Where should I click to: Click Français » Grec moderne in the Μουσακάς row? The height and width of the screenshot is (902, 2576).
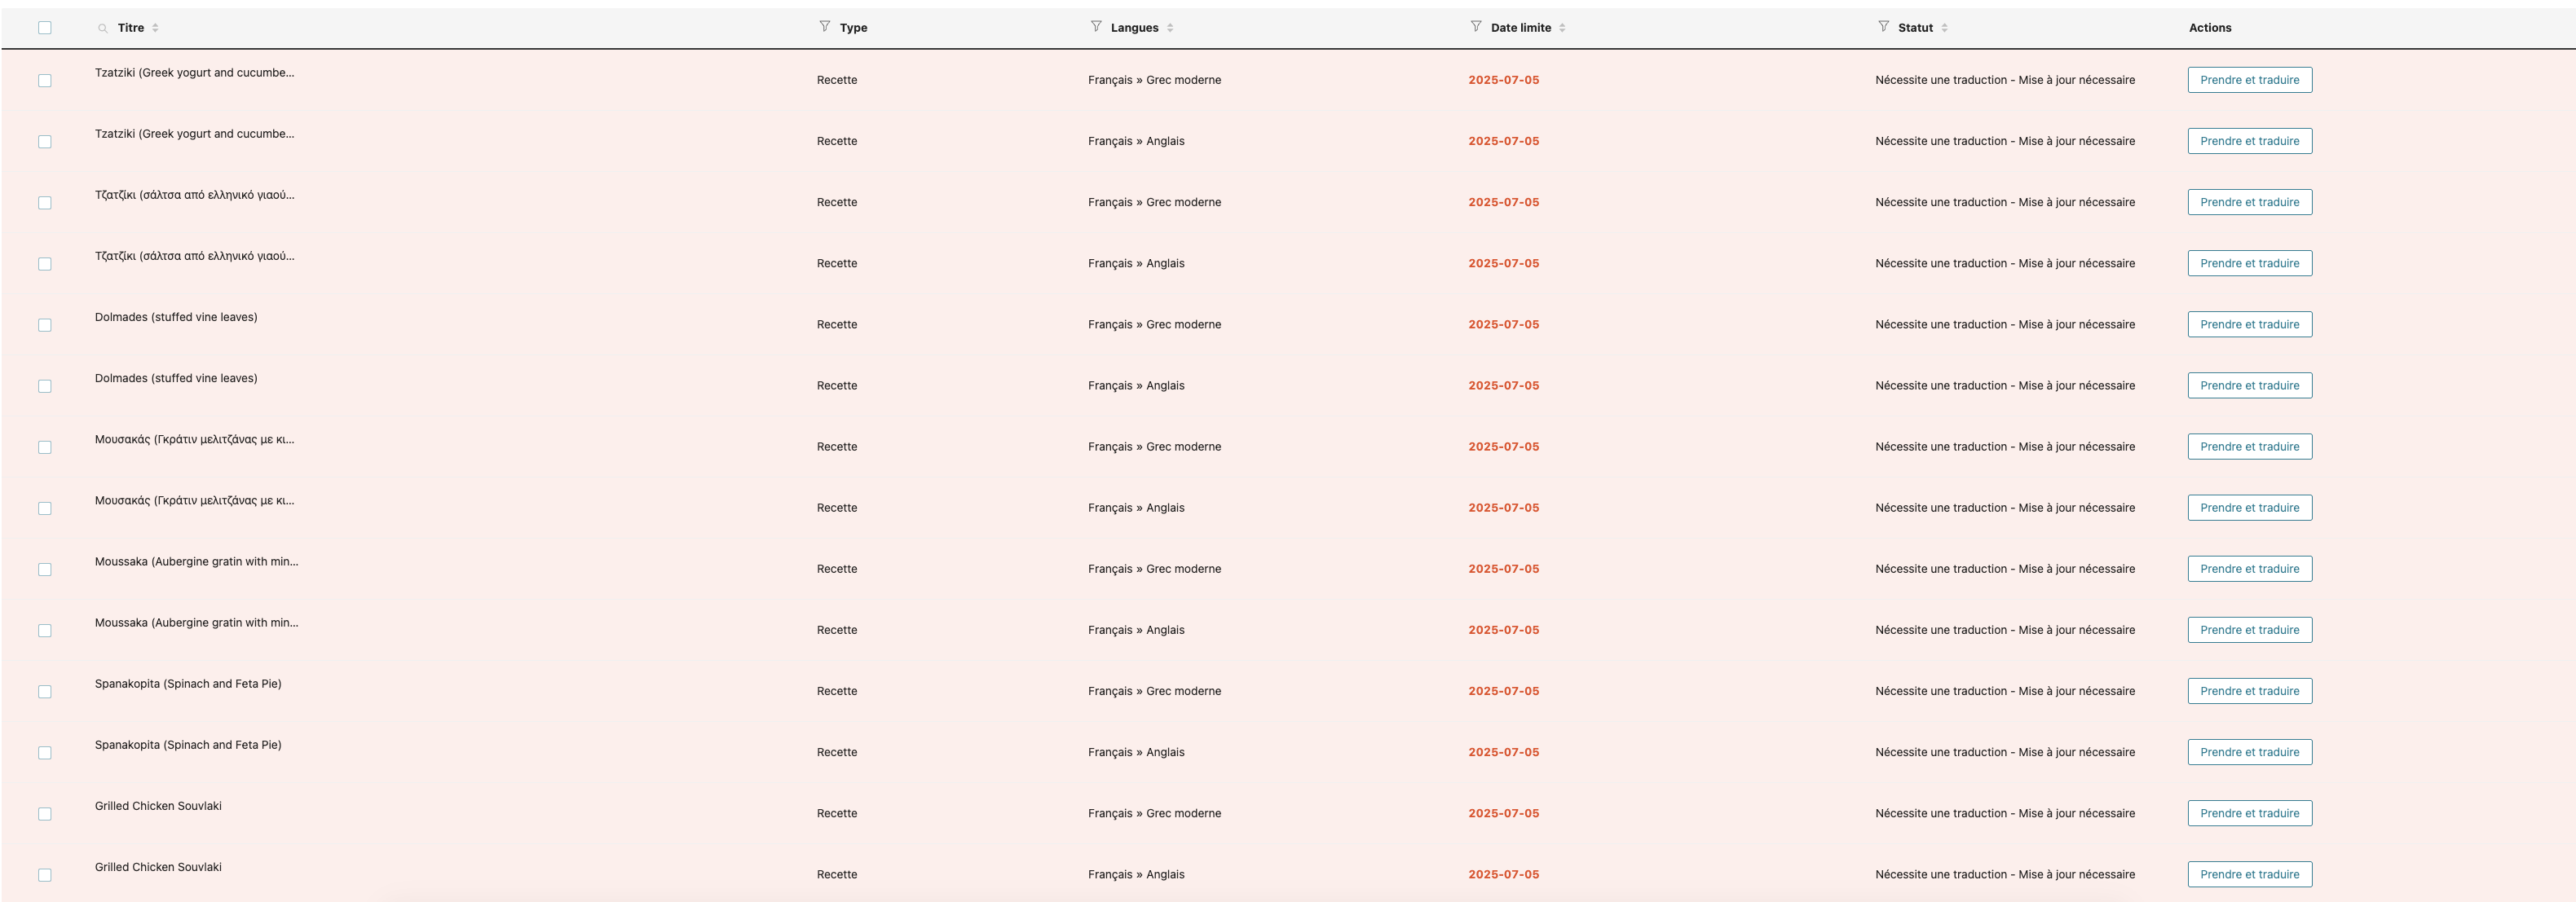tap(1154, 447)
